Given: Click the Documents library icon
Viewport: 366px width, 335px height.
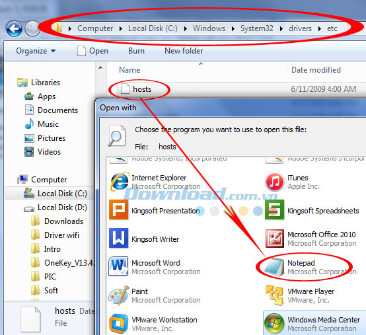Looking at the screenshot, I should tap(29, 110).
